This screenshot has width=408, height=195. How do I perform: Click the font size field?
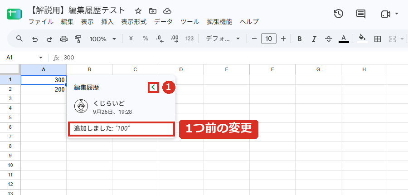(269, 39)
